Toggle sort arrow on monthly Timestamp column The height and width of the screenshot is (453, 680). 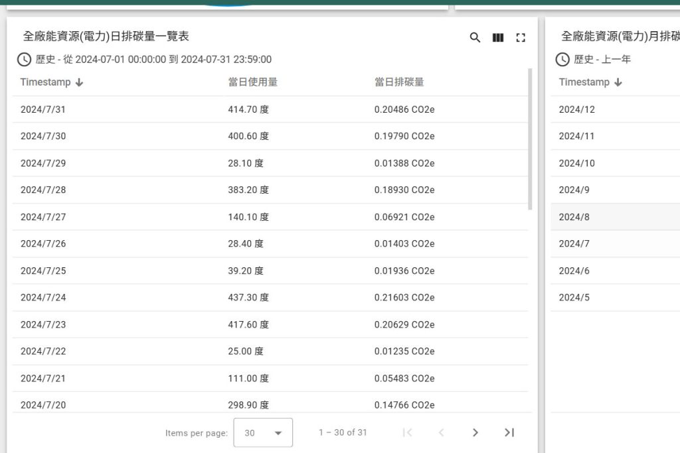(618, 82)
